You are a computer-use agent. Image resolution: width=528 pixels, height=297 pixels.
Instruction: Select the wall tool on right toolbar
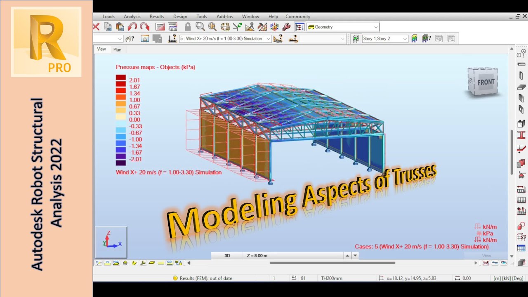(x=521, y=98)
